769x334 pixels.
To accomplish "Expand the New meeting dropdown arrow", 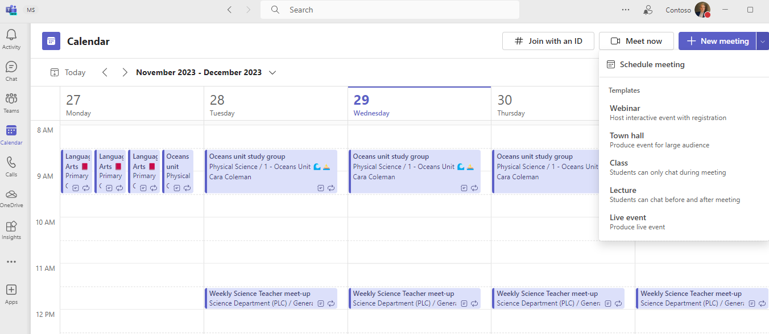I will click(x=762, y=40).
